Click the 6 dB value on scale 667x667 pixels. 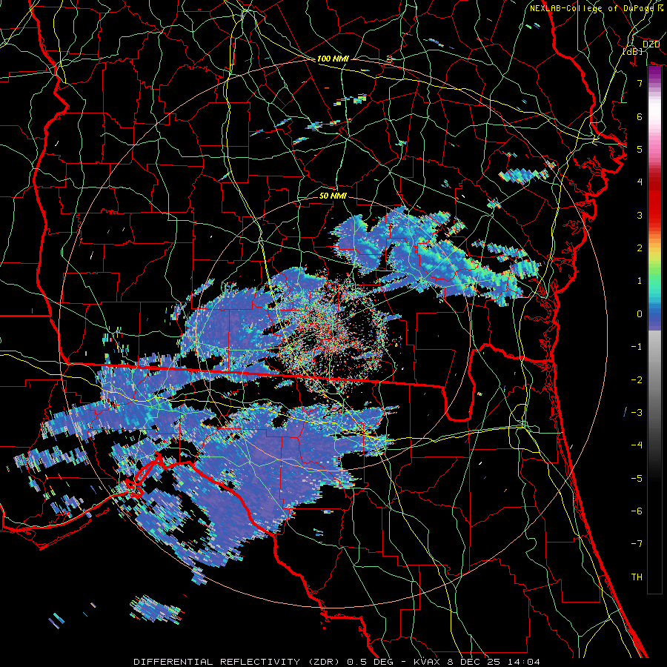(x=640, y=116)
